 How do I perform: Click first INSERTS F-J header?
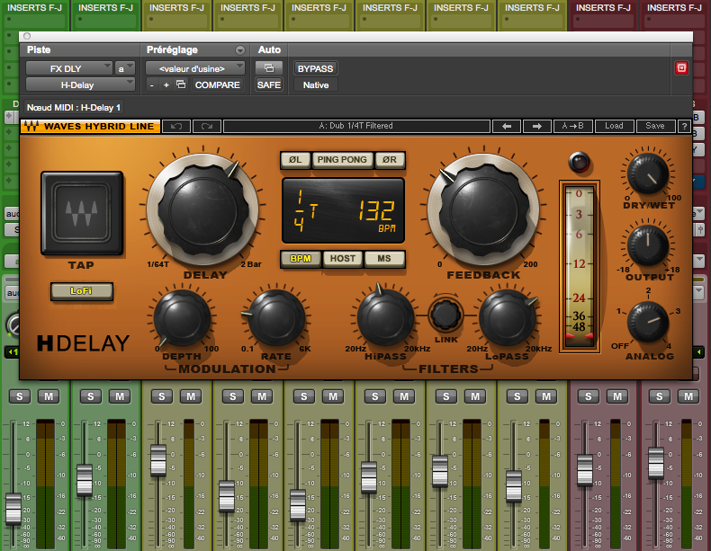click(34, 8)
